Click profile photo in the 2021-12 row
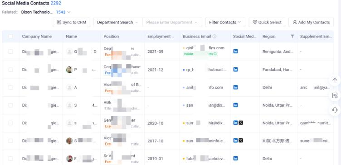The width and height of the screenshot is (341, 165). point(69,70)
